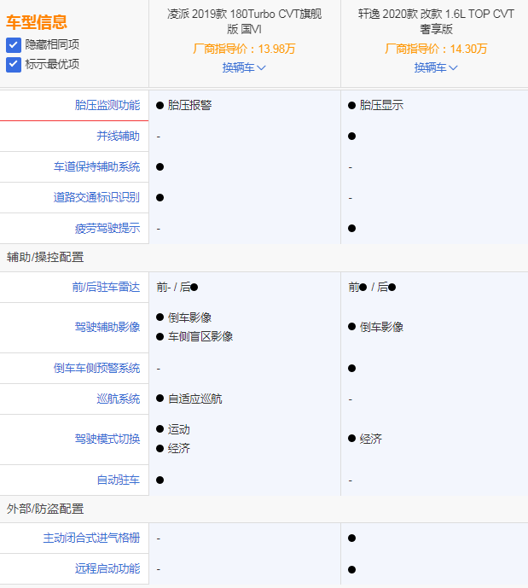
Task: Click the 并线辅助 parameter link
Action: click(118, 137)
